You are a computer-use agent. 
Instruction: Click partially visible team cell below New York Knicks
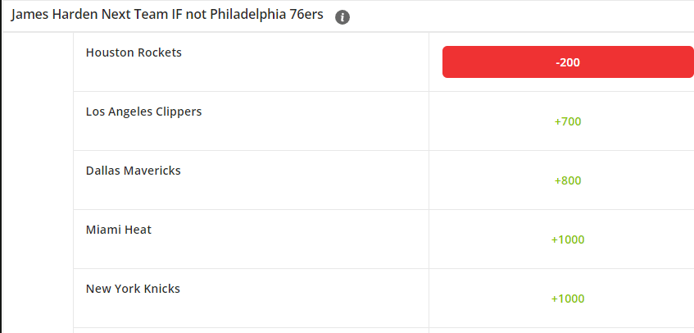[x=251, y=331]
